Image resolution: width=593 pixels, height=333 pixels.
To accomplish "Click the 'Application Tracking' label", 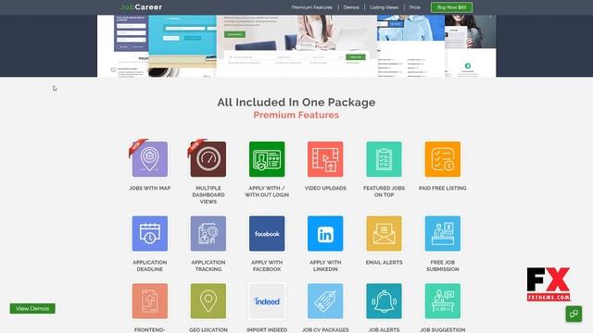I will click(x=208, y=265).
